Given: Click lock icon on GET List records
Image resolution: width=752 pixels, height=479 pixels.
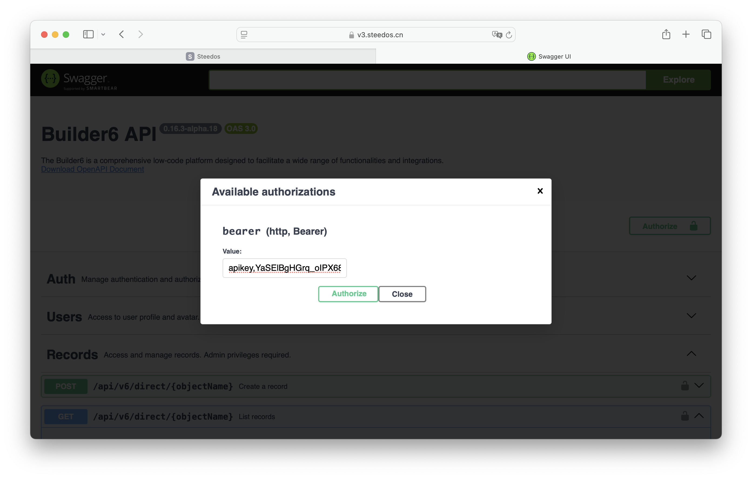Looking at the screenshot, I should [685, 416].
